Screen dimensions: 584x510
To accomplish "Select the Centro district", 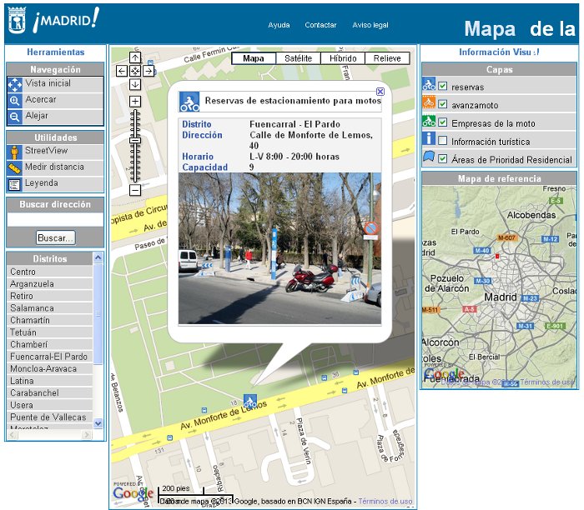I will [50, 272].
